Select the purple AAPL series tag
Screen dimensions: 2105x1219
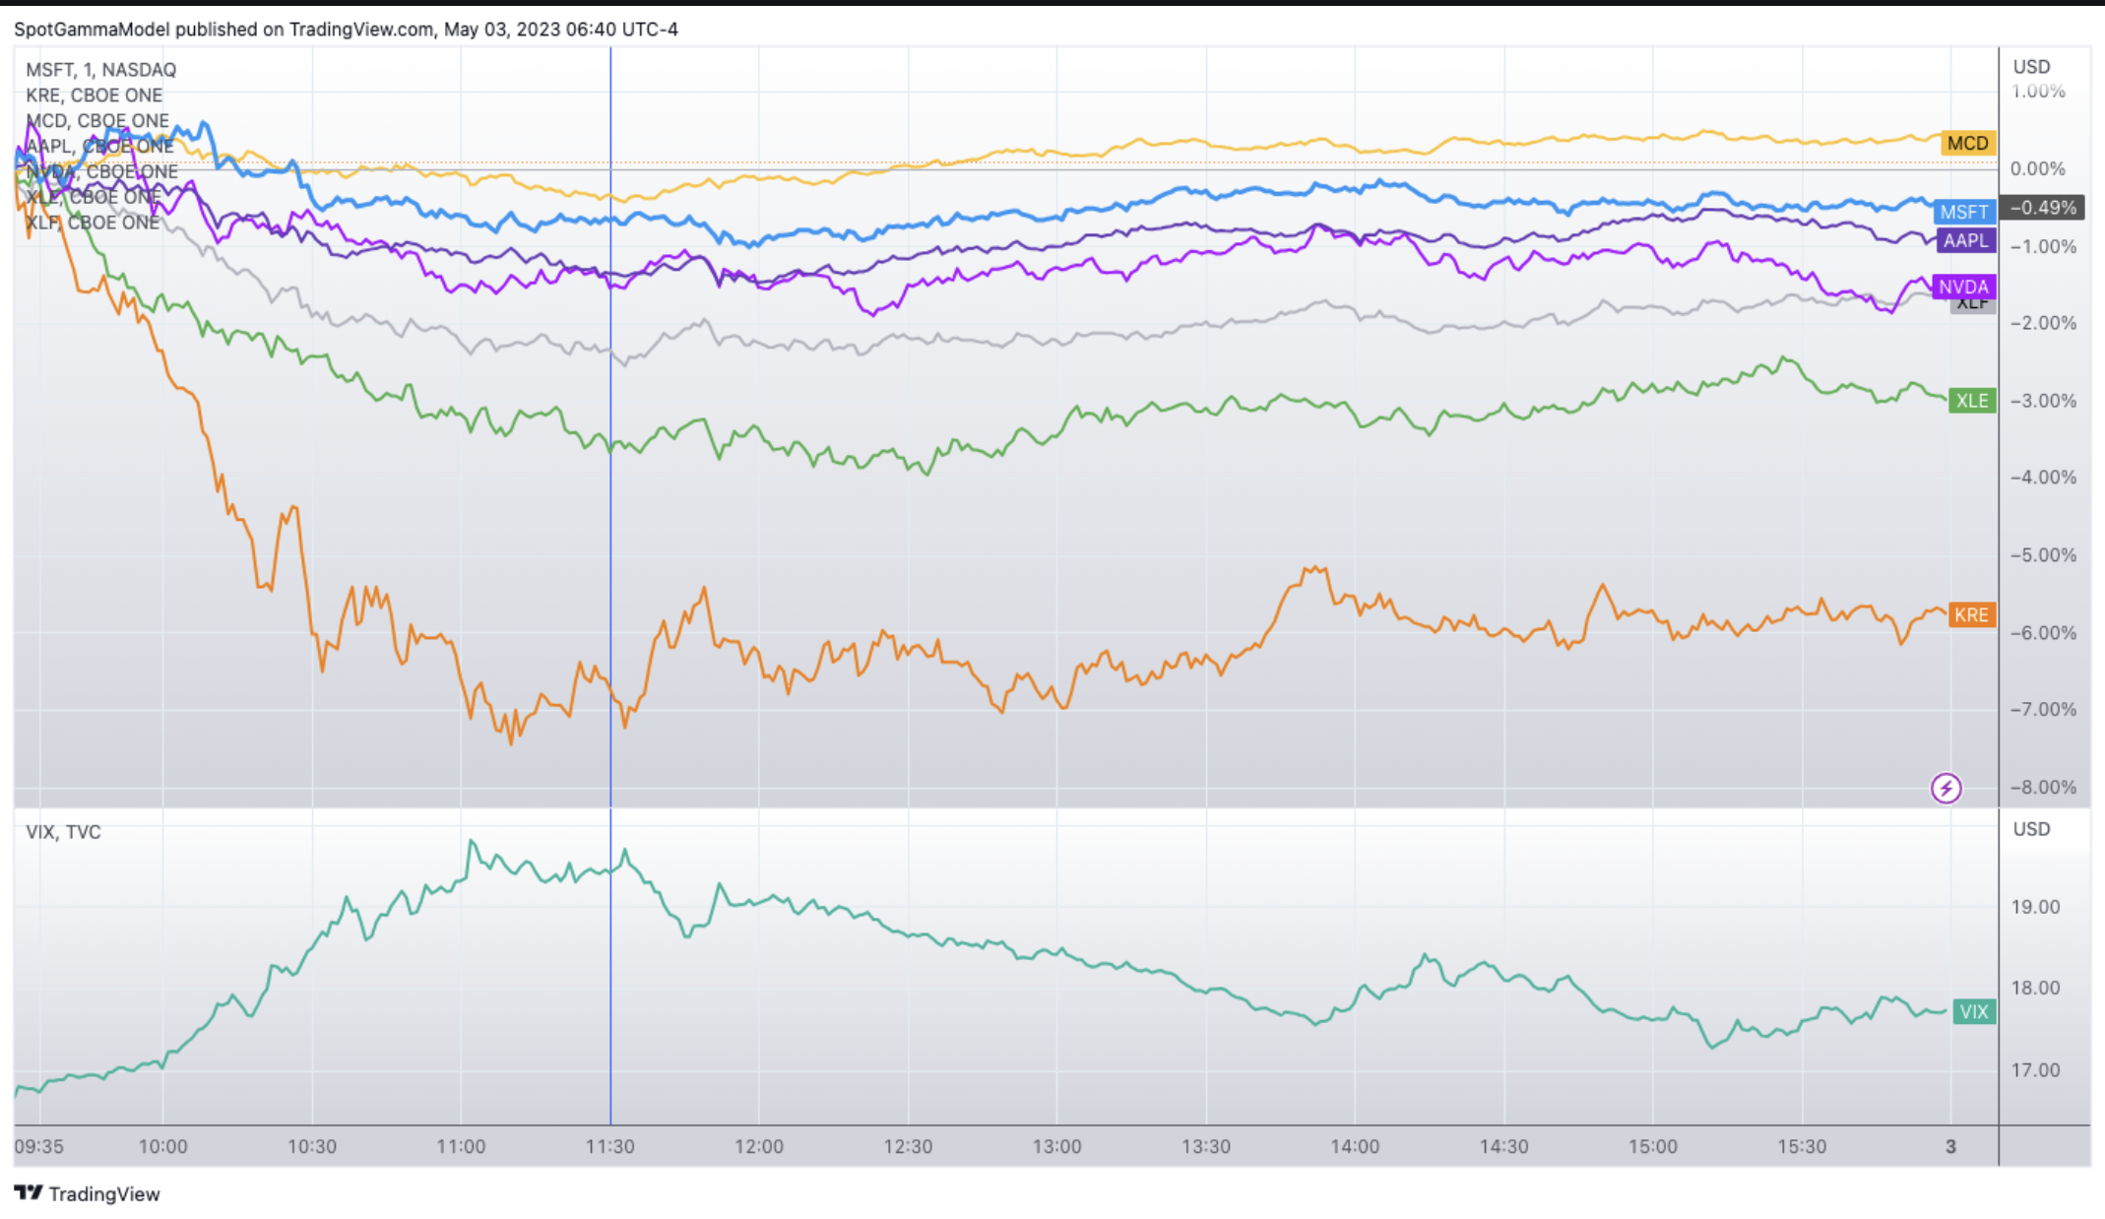pyautogui.click(x=1965, y=240)
